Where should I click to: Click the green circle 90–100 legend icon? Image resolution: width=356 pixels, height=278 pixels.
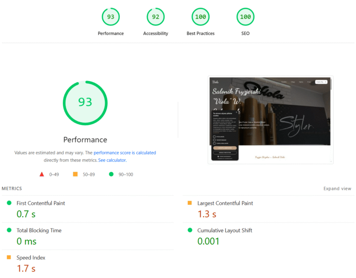point(111,174)
